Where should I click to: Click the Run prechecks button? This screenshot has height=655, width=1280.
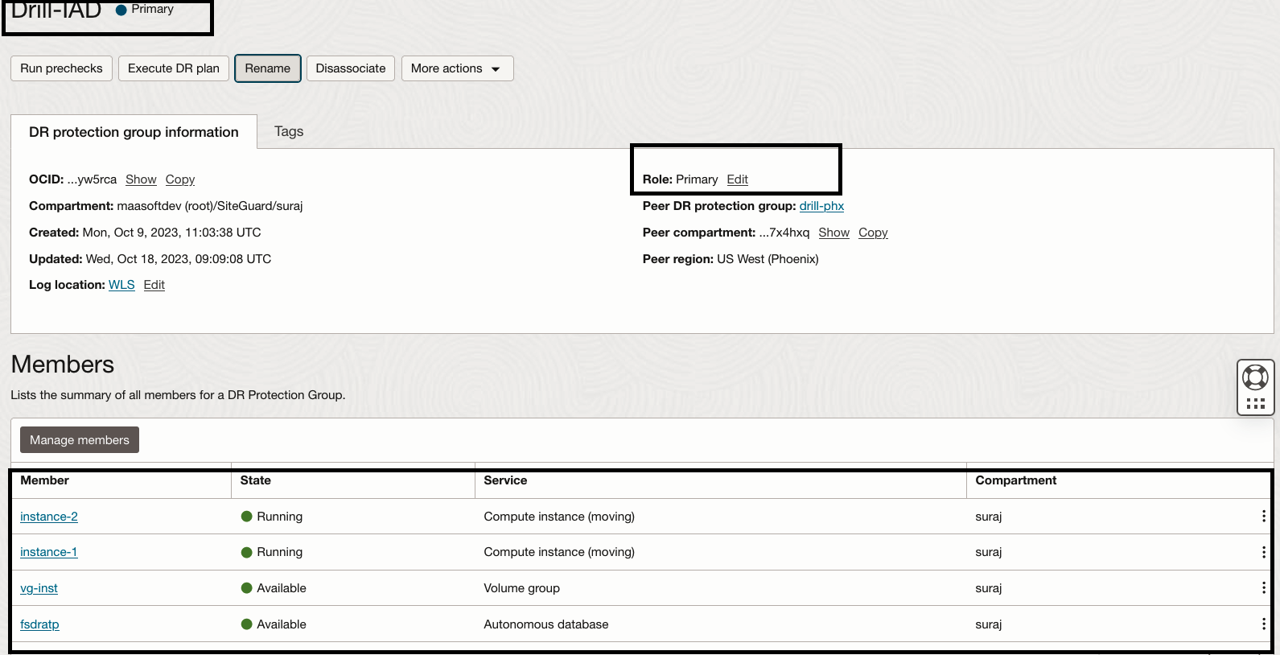pos(61,68)
